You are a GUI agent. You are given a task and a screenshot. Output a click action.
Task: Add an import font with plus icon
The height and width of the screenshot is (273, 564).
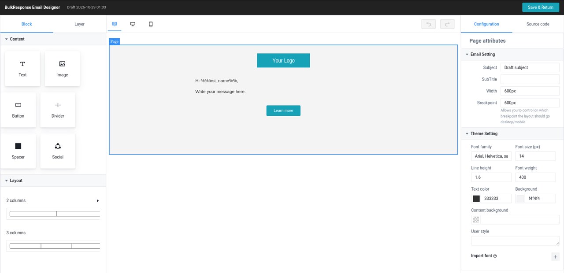(555, 257)
